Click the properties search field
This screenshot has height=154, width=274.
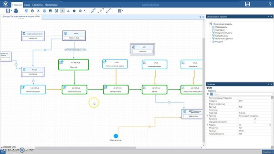(243, 94)
